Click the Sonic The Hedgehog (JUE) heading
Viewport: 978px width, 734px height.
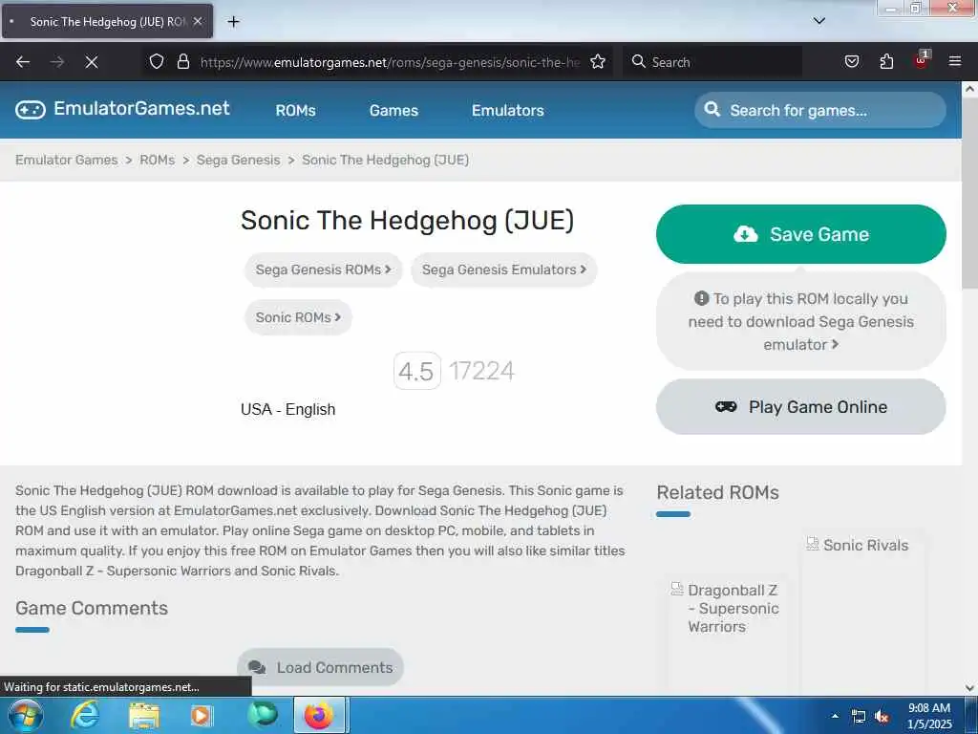tap(407, 221)
